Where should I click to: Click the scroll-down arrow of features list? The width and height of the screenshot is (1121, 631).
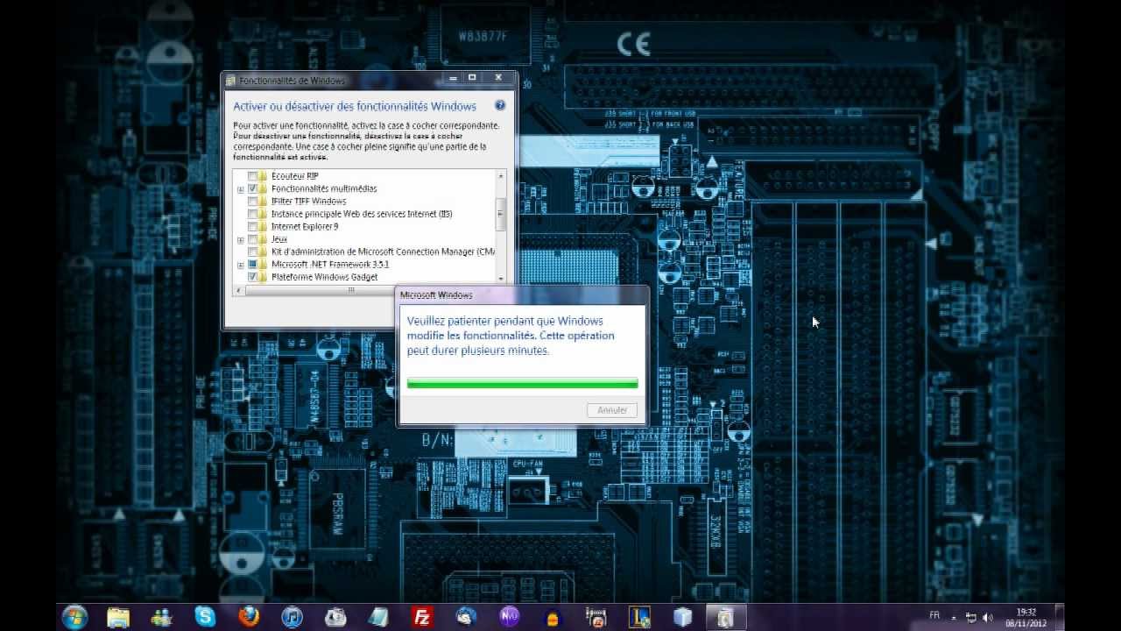point(501,279)
